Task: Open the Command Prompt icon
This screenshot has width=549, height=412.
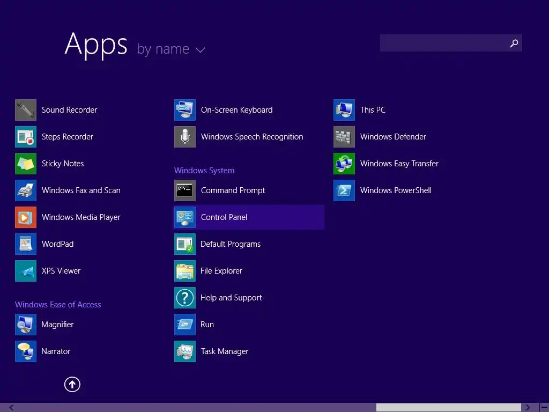Action: [x=185, y=190]
